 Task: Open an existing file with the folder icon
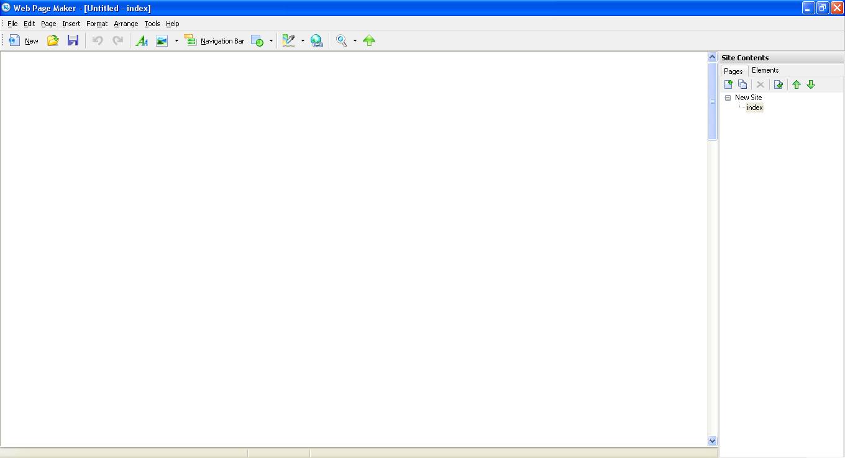pos(53,40)
